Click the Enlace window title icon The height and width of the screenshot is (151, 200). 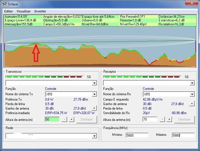point(4,4)
